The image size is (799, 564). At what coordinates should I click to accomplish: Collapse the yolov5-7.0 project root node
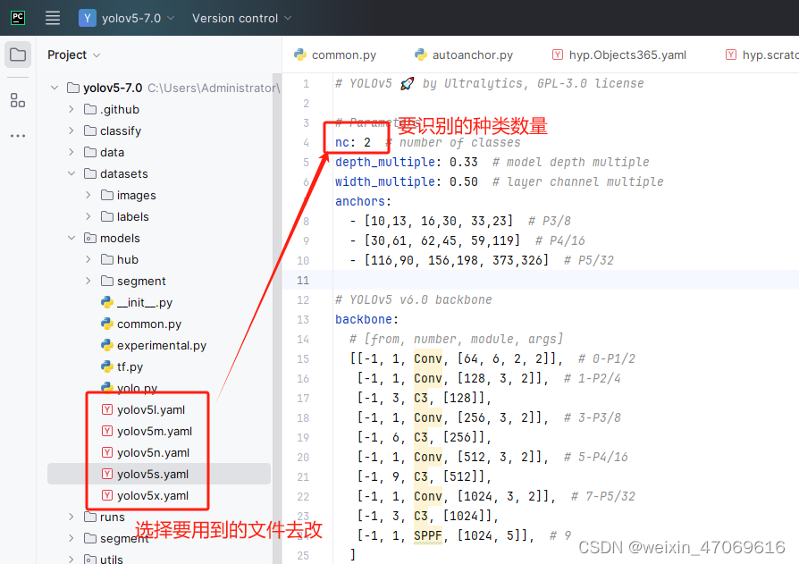(55, 87)
